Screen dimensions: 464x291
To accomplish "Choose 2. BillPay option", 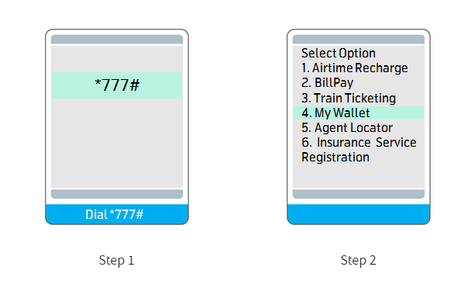I will [328, 83].
